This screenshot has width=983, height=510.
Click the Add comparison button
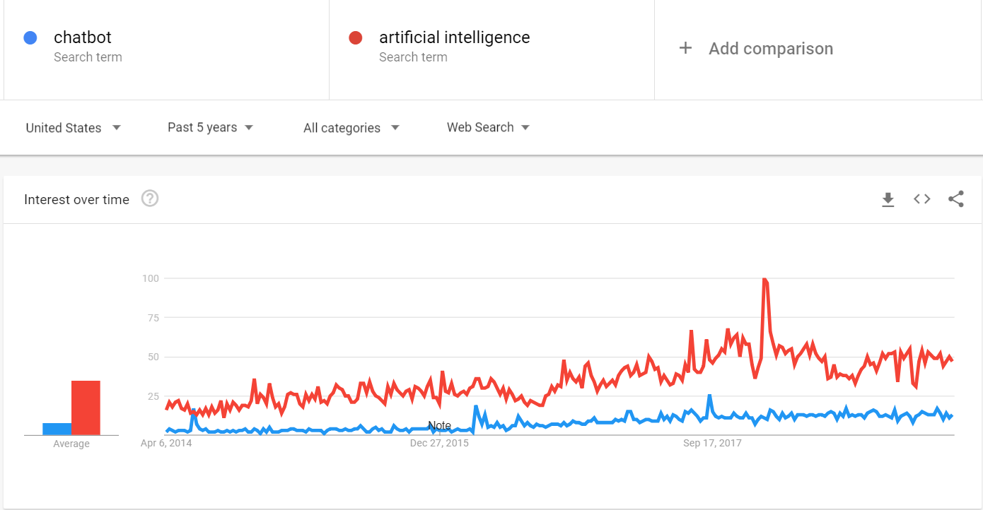(770, 49)
